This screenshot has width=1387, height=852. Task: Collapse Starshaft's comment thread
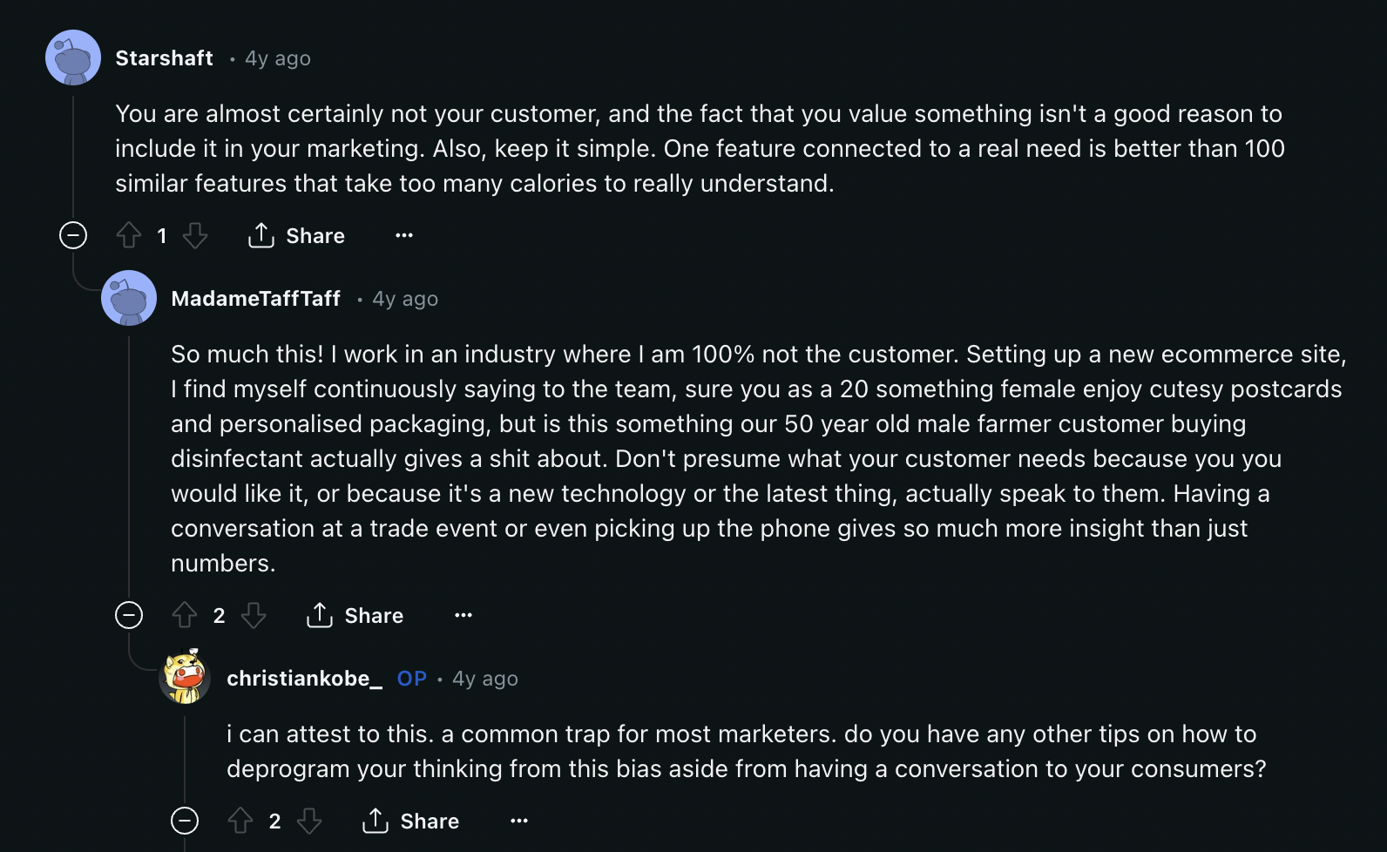73,235
